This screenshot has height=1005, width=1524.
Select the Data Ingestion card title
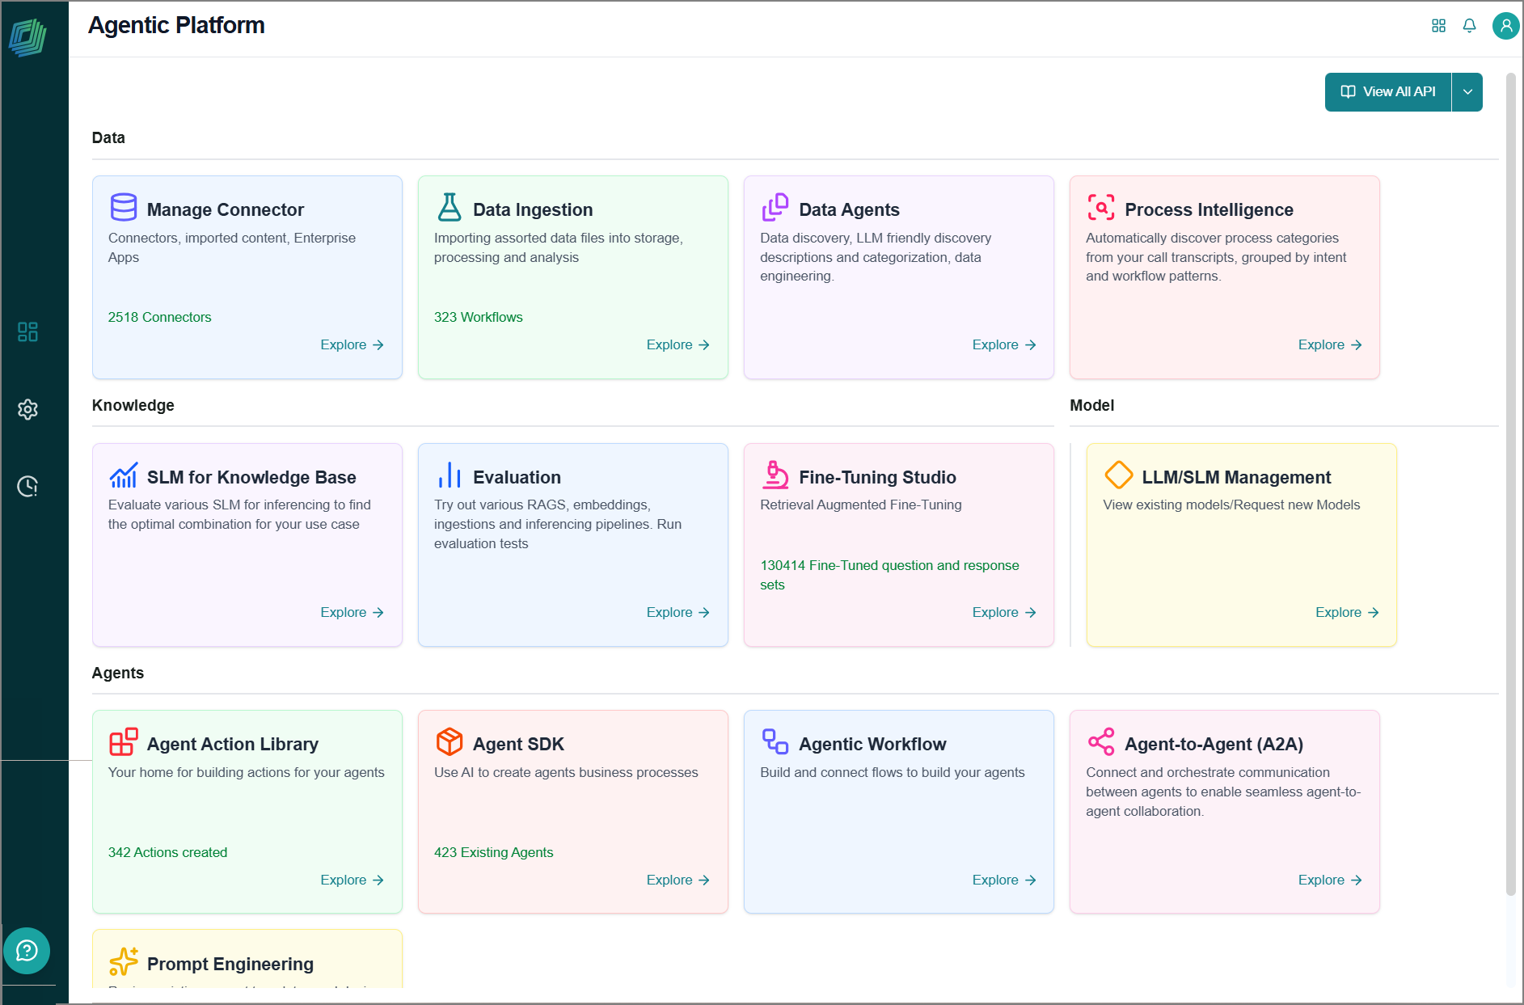click(x=533, y=209)
